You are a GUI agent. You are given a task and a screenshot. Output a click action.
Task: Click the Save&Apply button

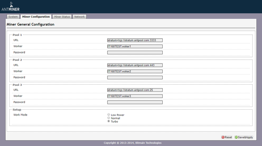coord(244,137)
